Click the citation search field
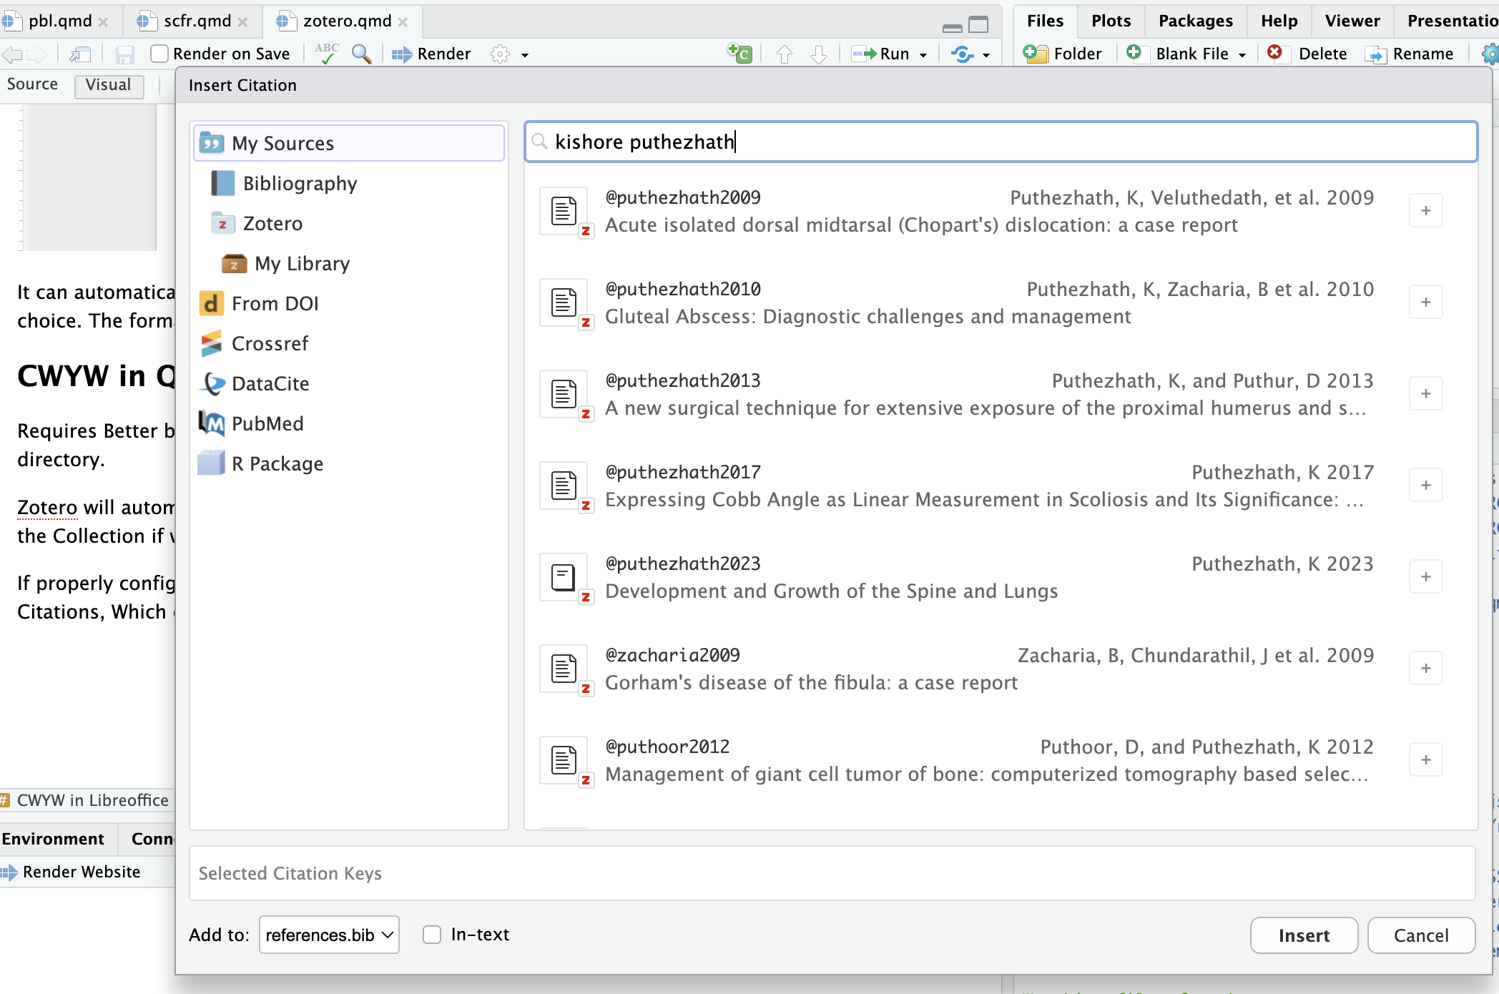This screenshot has height=994, width=1499. click(1001, 142)
